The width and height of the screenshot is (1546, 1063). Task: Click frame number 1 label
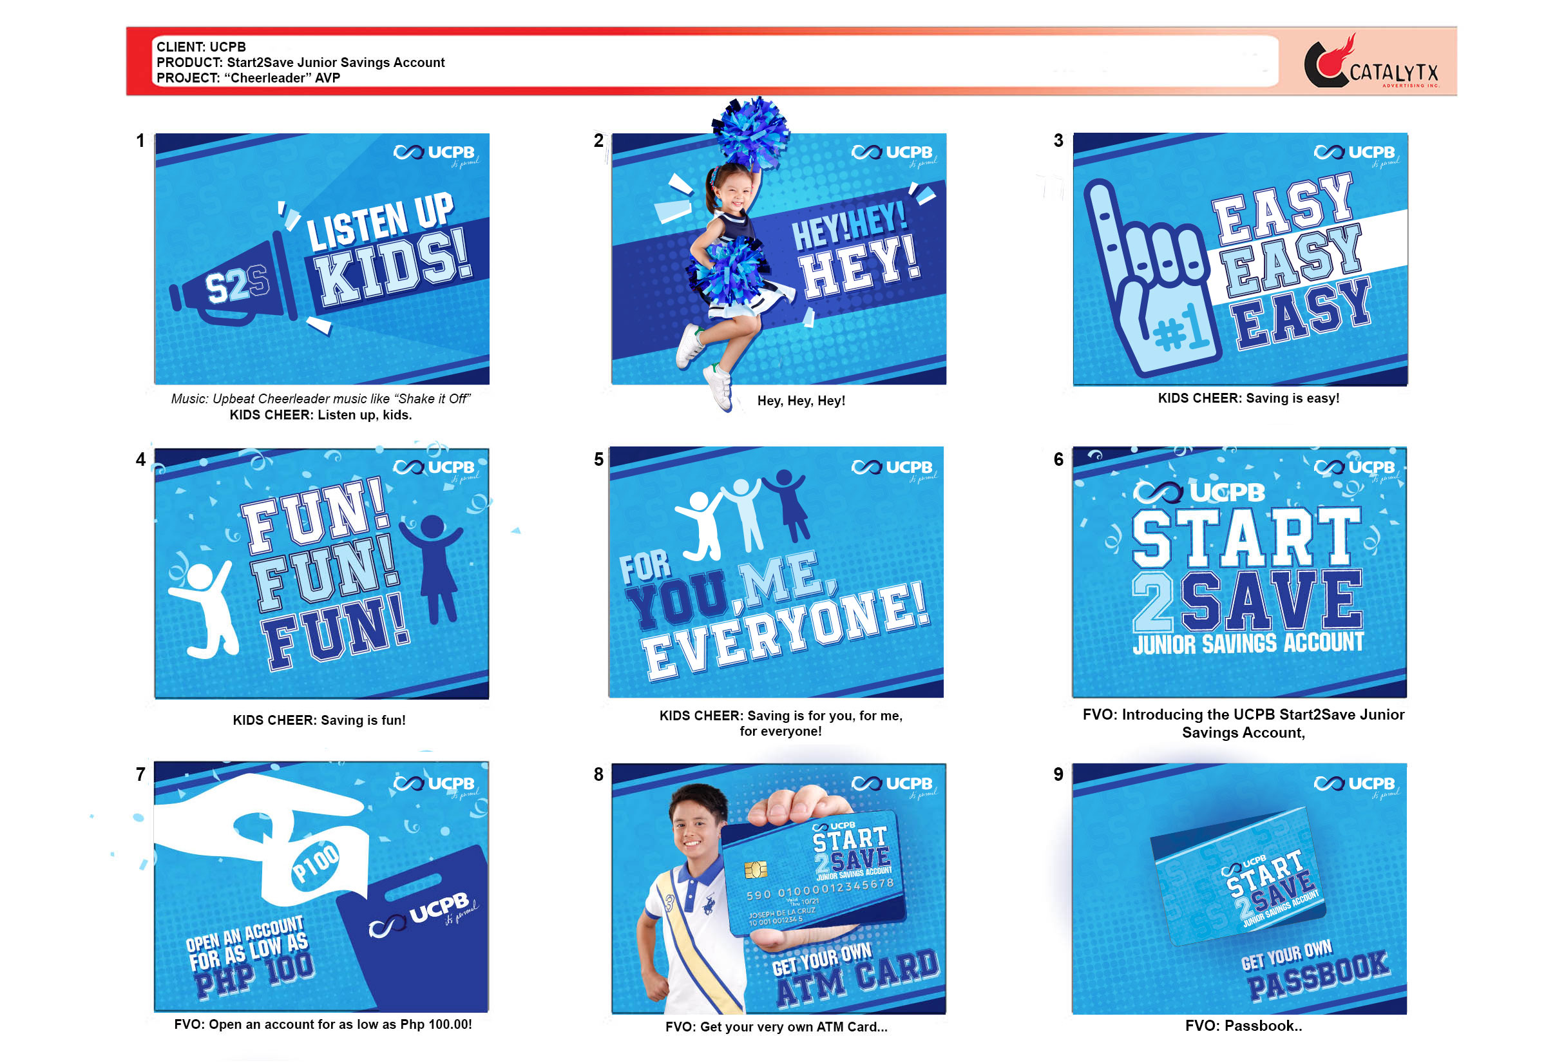point(140,140)
